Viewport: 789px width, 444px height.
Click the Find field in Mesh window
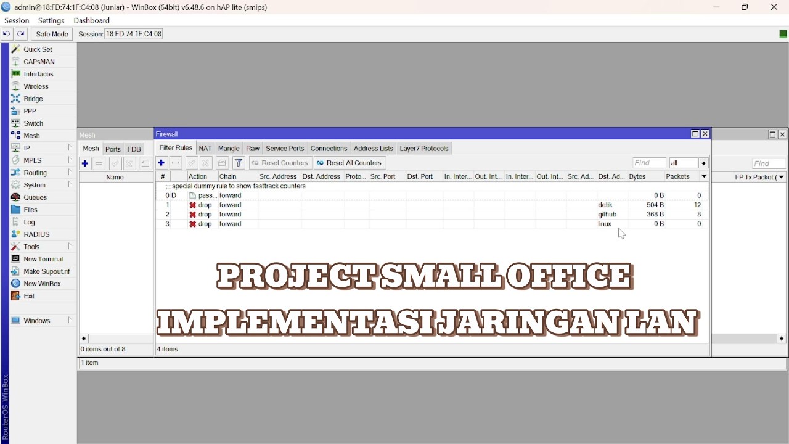click(x=769, y=163)
